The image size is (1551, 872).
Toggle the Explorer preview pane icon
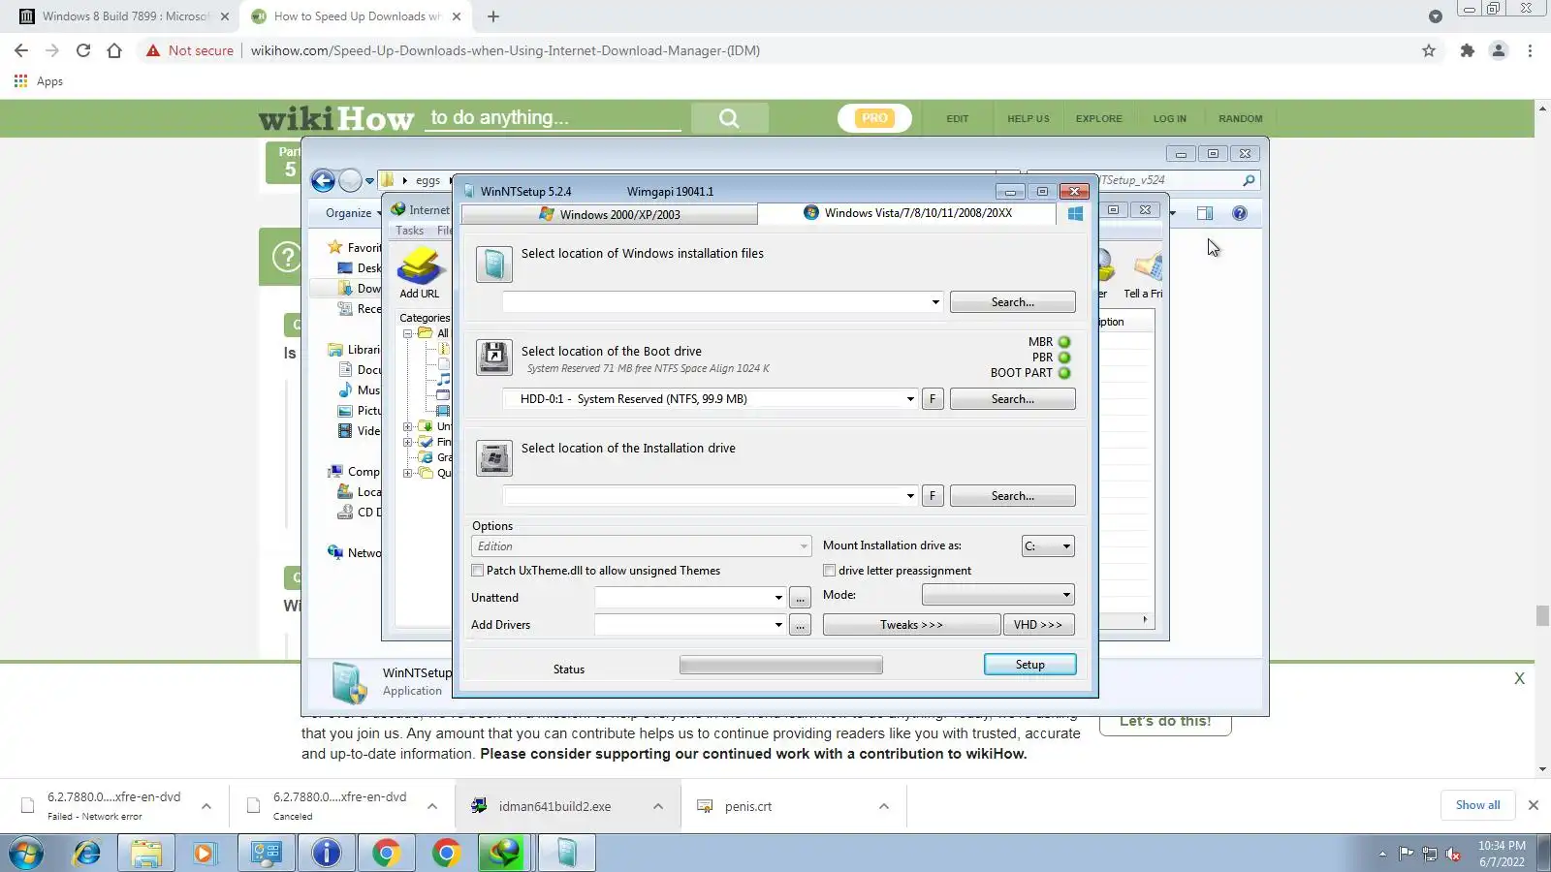click(x=1205, y=213)
